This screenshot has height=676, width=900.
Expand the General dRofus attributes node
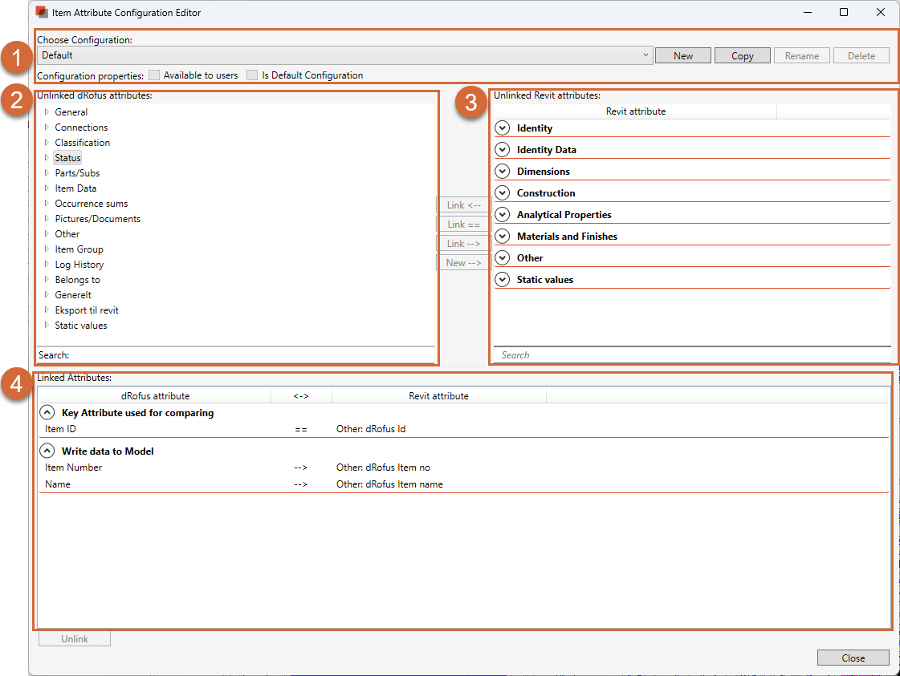pos(47,112)
